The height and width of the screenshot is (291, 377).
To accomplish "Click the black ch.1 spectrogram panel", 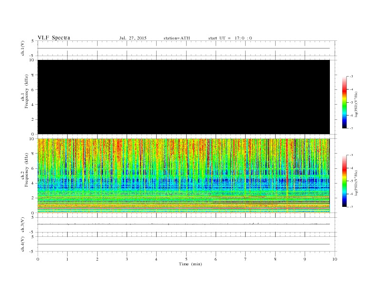I will (x=184, y=97).
